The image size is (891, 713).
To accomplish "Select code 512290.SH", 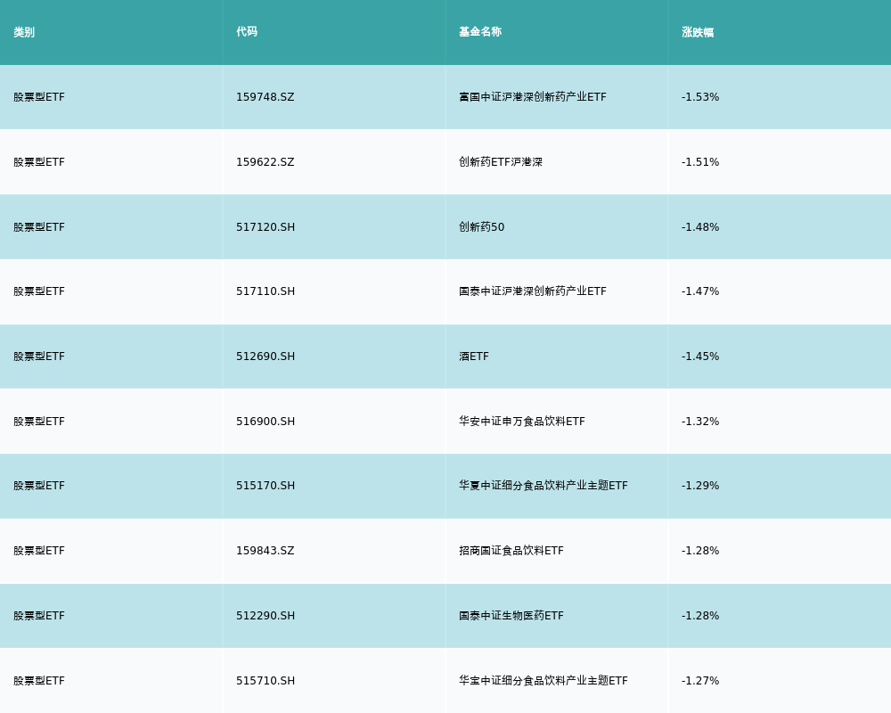I will (266, 616).
